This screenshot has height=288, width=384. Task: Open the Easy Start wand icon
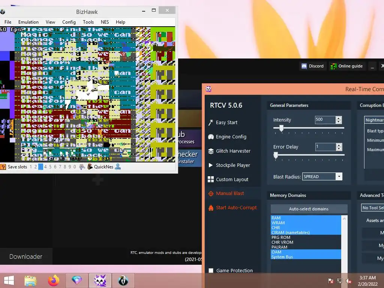(x=211, y=123)
